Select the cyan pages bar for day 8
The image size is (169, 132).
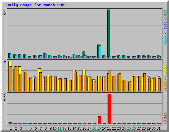pyautogui.click(x=46, y=56)
